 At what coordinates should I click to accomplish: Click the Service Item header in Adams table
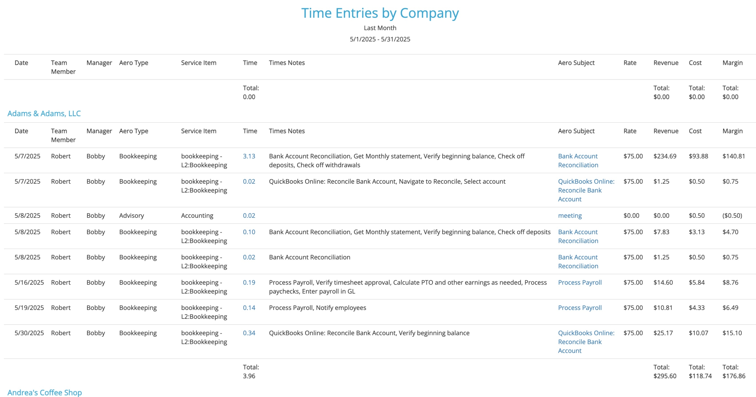click(198, 131)
